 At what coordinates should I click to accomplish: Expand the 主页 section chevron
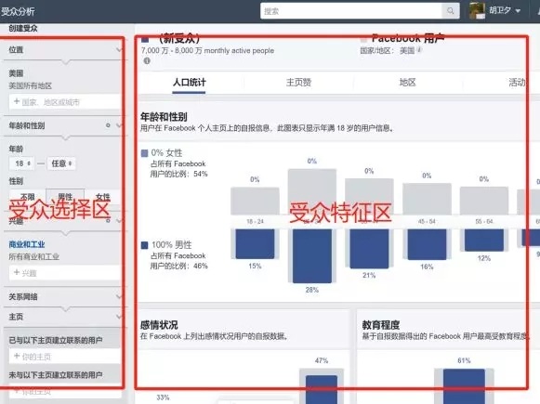point(119,317)
